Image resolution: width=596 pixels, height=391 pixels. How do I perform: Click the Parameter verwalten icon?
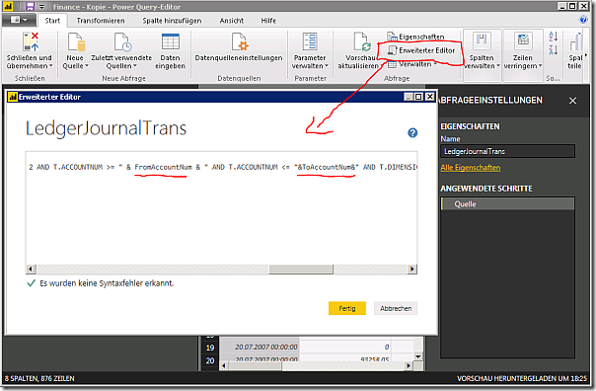[x=310, y=41]
